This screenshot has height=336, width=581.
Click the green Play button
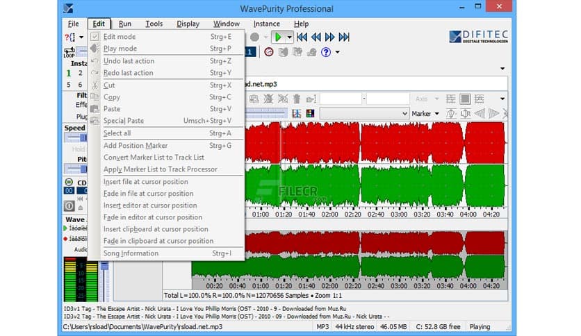278,37
